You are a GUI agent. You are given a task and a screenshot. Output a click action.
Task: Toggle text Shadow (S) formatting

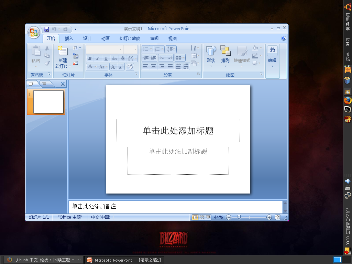[x=123, y=58]
